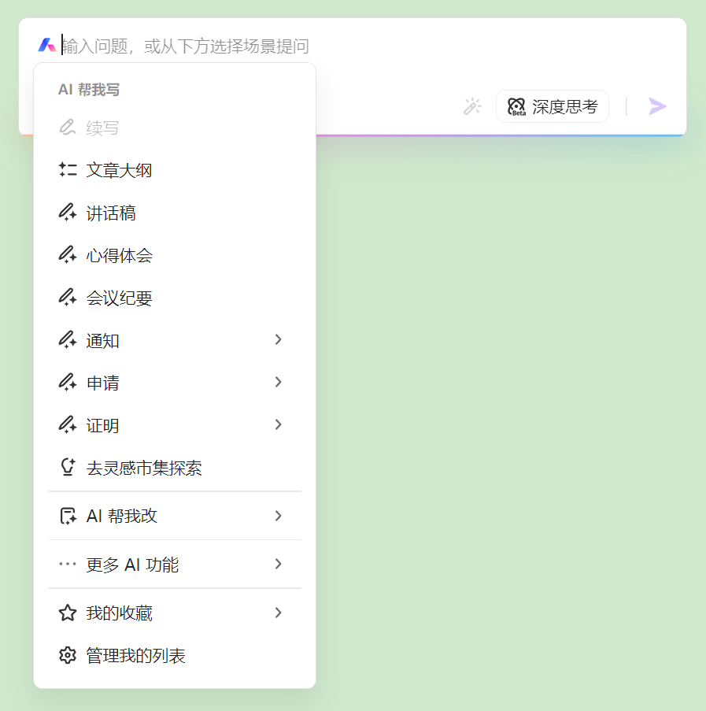The image size is (706, 711).
Task: Click the lightbulb icon for 去灵感市集探索
Action: [68, 468]
